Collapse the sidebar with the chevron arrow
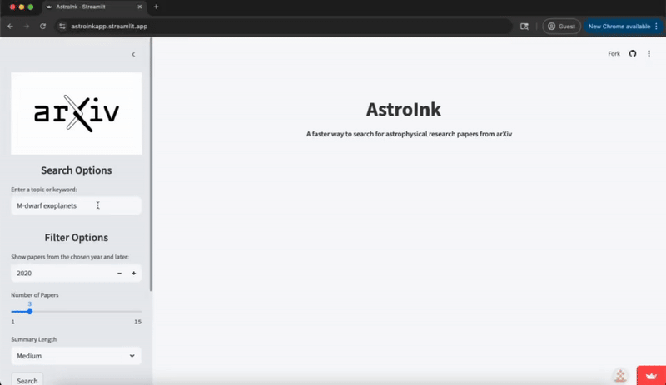 [x=133, y=54]
